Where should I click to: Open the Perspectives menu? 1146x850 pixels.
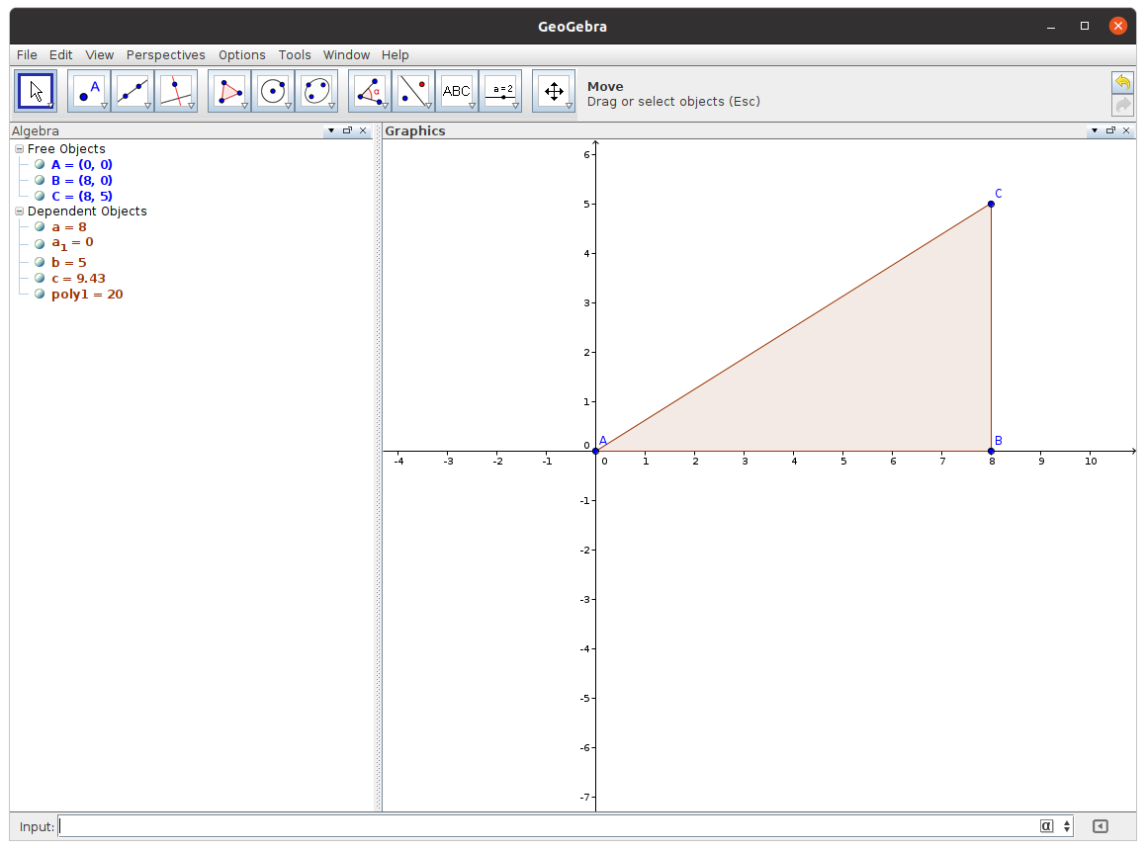pyautogui.click(x=165, y=55)
